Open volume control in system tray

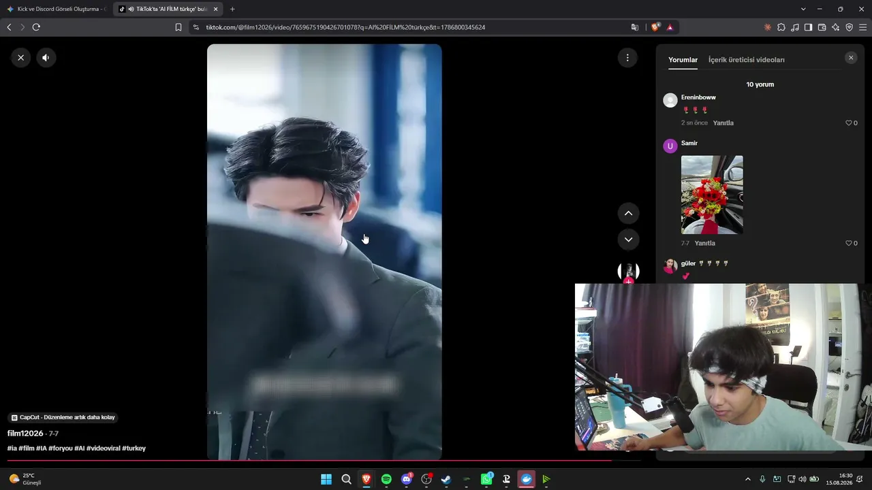(802, 479)
